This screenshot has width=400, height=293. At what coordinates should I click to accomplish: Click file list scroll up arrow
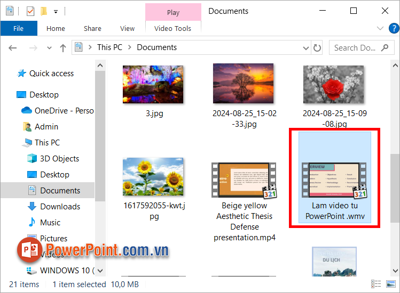point(395,66)
